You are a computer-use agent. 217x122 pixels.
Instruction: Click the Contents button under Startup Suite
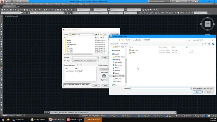coord(103,80)
